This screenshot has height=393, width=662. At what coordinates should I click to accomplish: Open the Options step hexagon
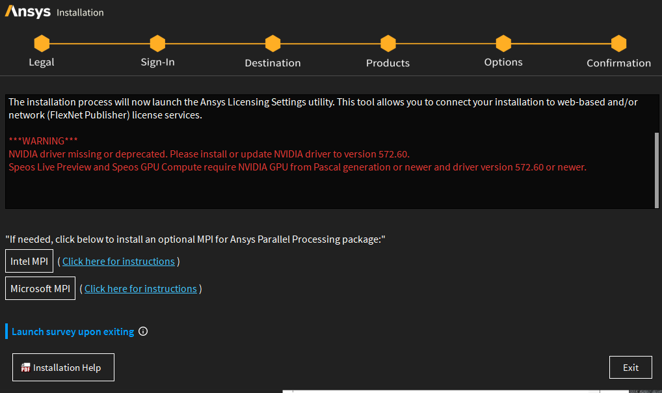click(x=503, y=44)
